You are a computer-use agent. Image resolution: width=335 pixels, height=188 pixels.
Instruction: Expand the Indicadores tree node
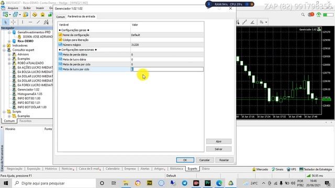coord(4,45)
